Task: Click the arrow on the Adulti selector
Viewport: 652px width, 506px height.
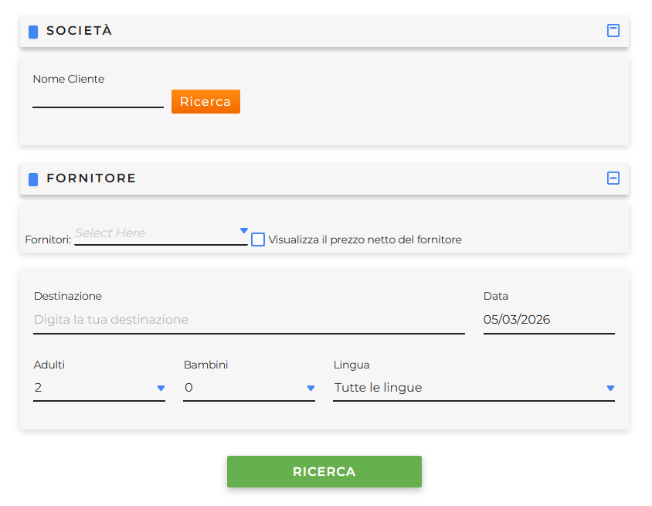Action: tap(161, 388)
